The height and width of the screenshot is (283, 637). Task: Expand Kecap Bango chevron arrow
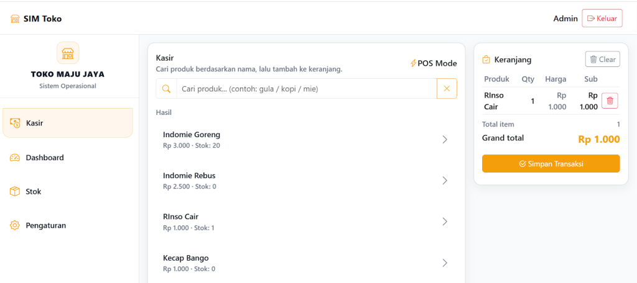[445, 263]
